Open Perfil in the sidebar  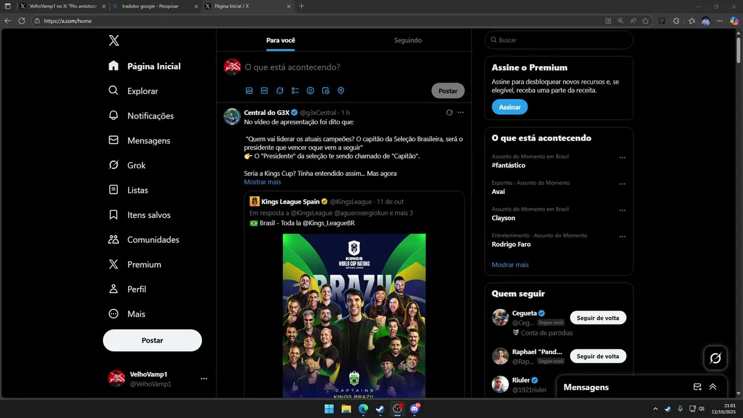(x=127, y=289)
